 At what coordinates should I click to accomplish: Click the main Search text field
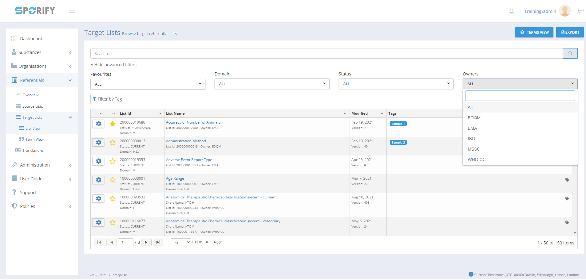tap(326, 53)
